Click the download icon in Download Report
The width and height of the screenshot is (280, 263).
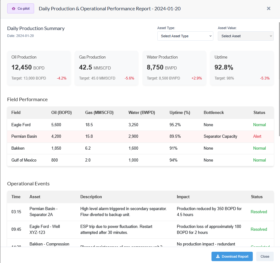pyautogui.click(x=218, y=256)
